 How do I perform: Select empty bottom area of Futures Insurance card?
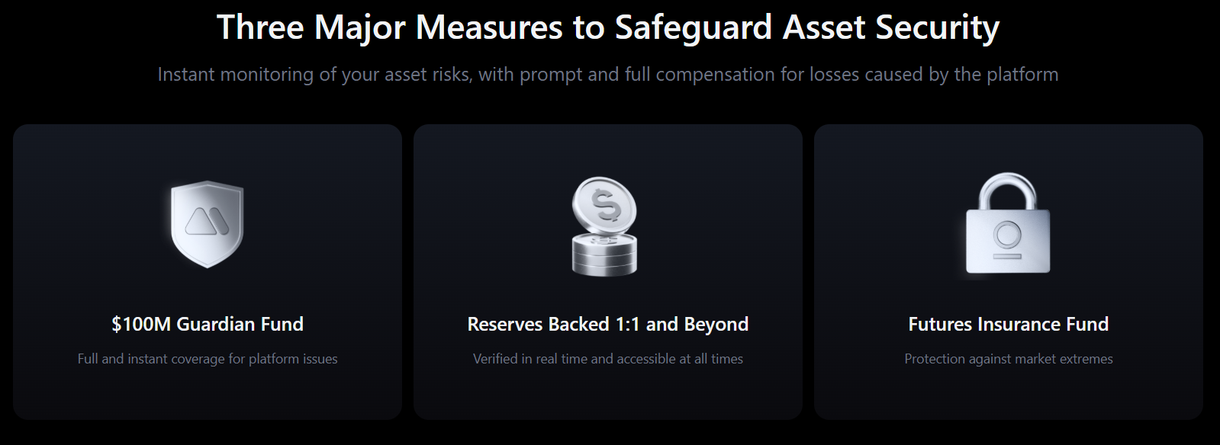1008,395
